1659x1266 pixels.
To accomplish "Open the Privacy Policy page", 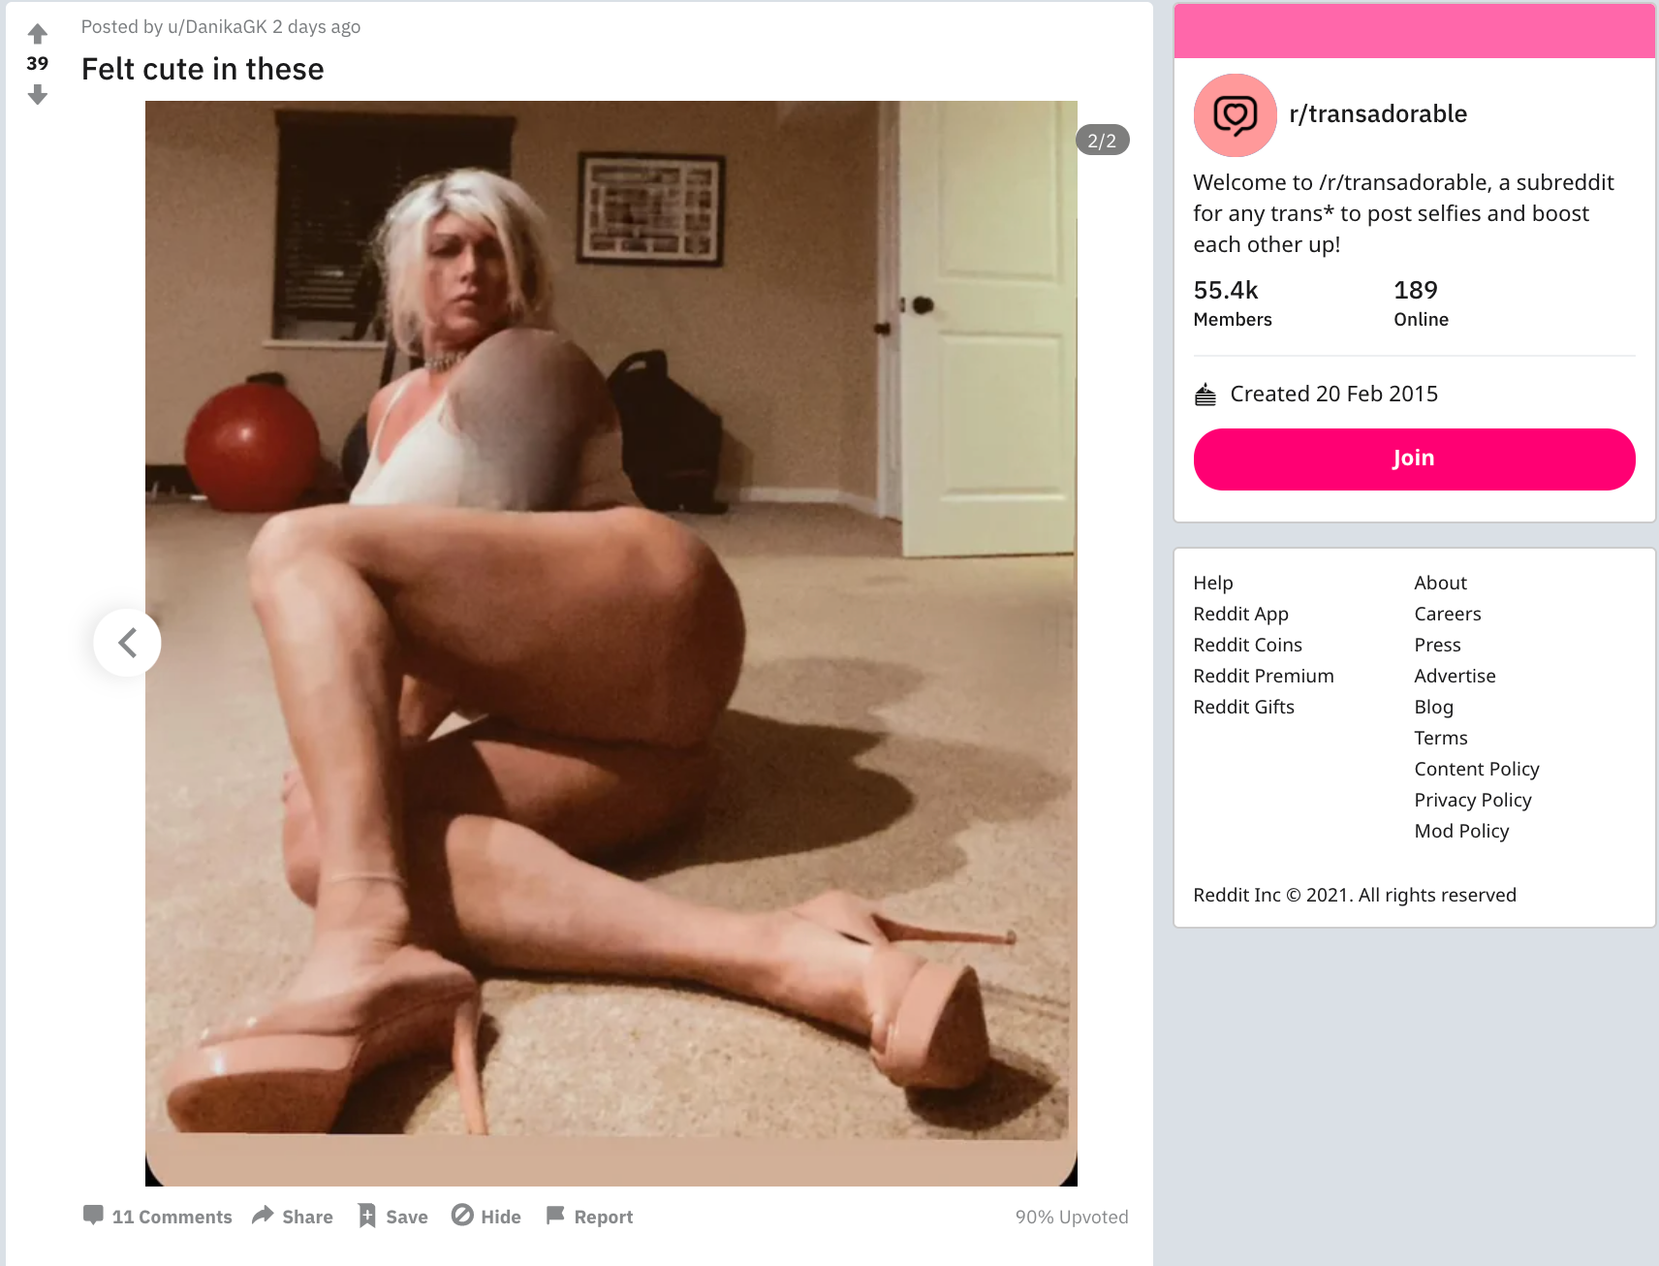I will (1472, 800).
